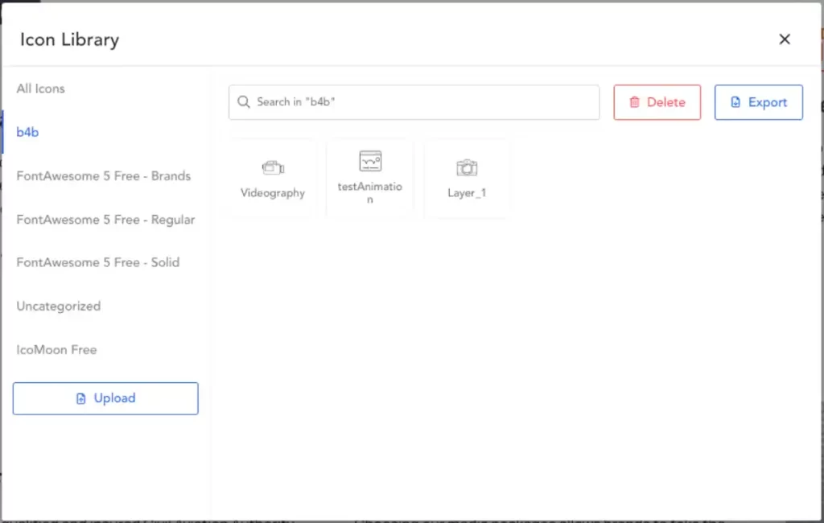Click the trash can icon

634,102
